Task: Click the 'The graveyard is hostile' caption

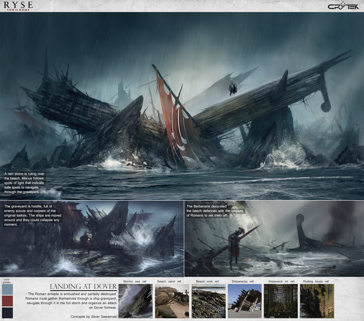Action: click(33, 215)
